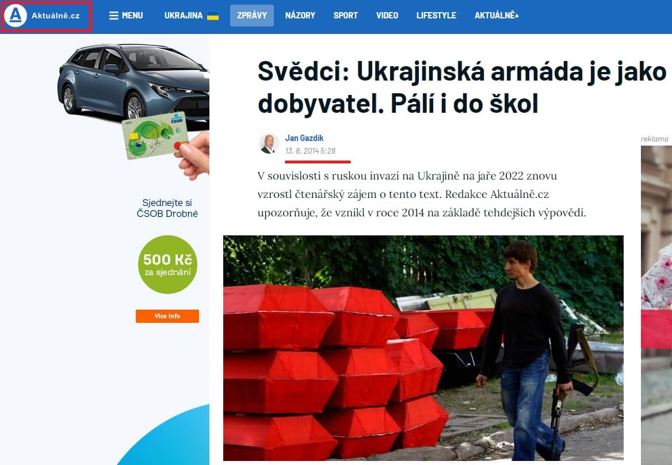Click the Sjednejte si ČSOB Drobné text
The height and width of the screenshot is (465, 672).
(x=167, y=208)
